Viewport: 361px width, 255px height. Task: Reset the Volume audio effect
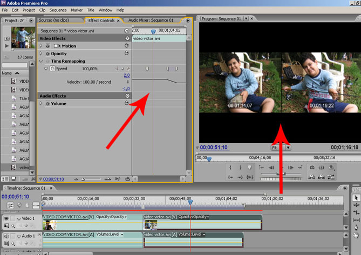pyautogui.click(x=127, y=103)
